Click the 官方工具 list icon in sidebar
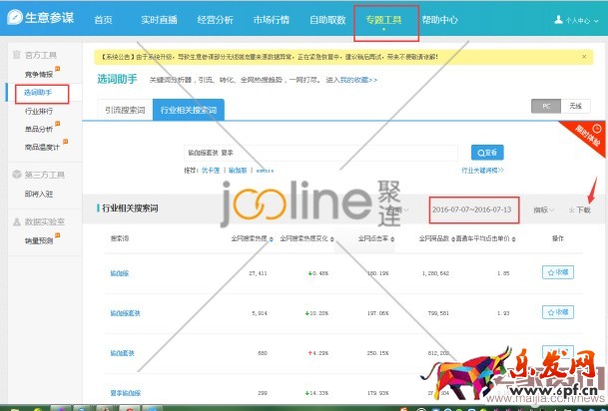 pyautogui.click(x=16, y=55)
